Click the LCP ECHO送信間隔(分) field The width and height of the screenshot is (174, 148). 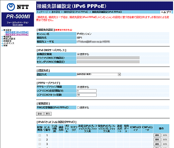(87, 91)
